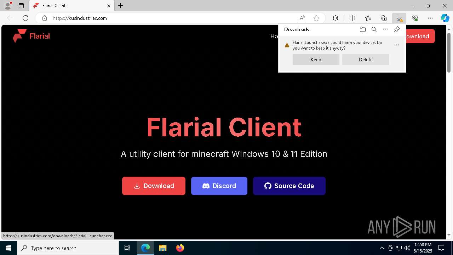
Task: Open Browser essentials icon
Action: click(x=415, y=18)
